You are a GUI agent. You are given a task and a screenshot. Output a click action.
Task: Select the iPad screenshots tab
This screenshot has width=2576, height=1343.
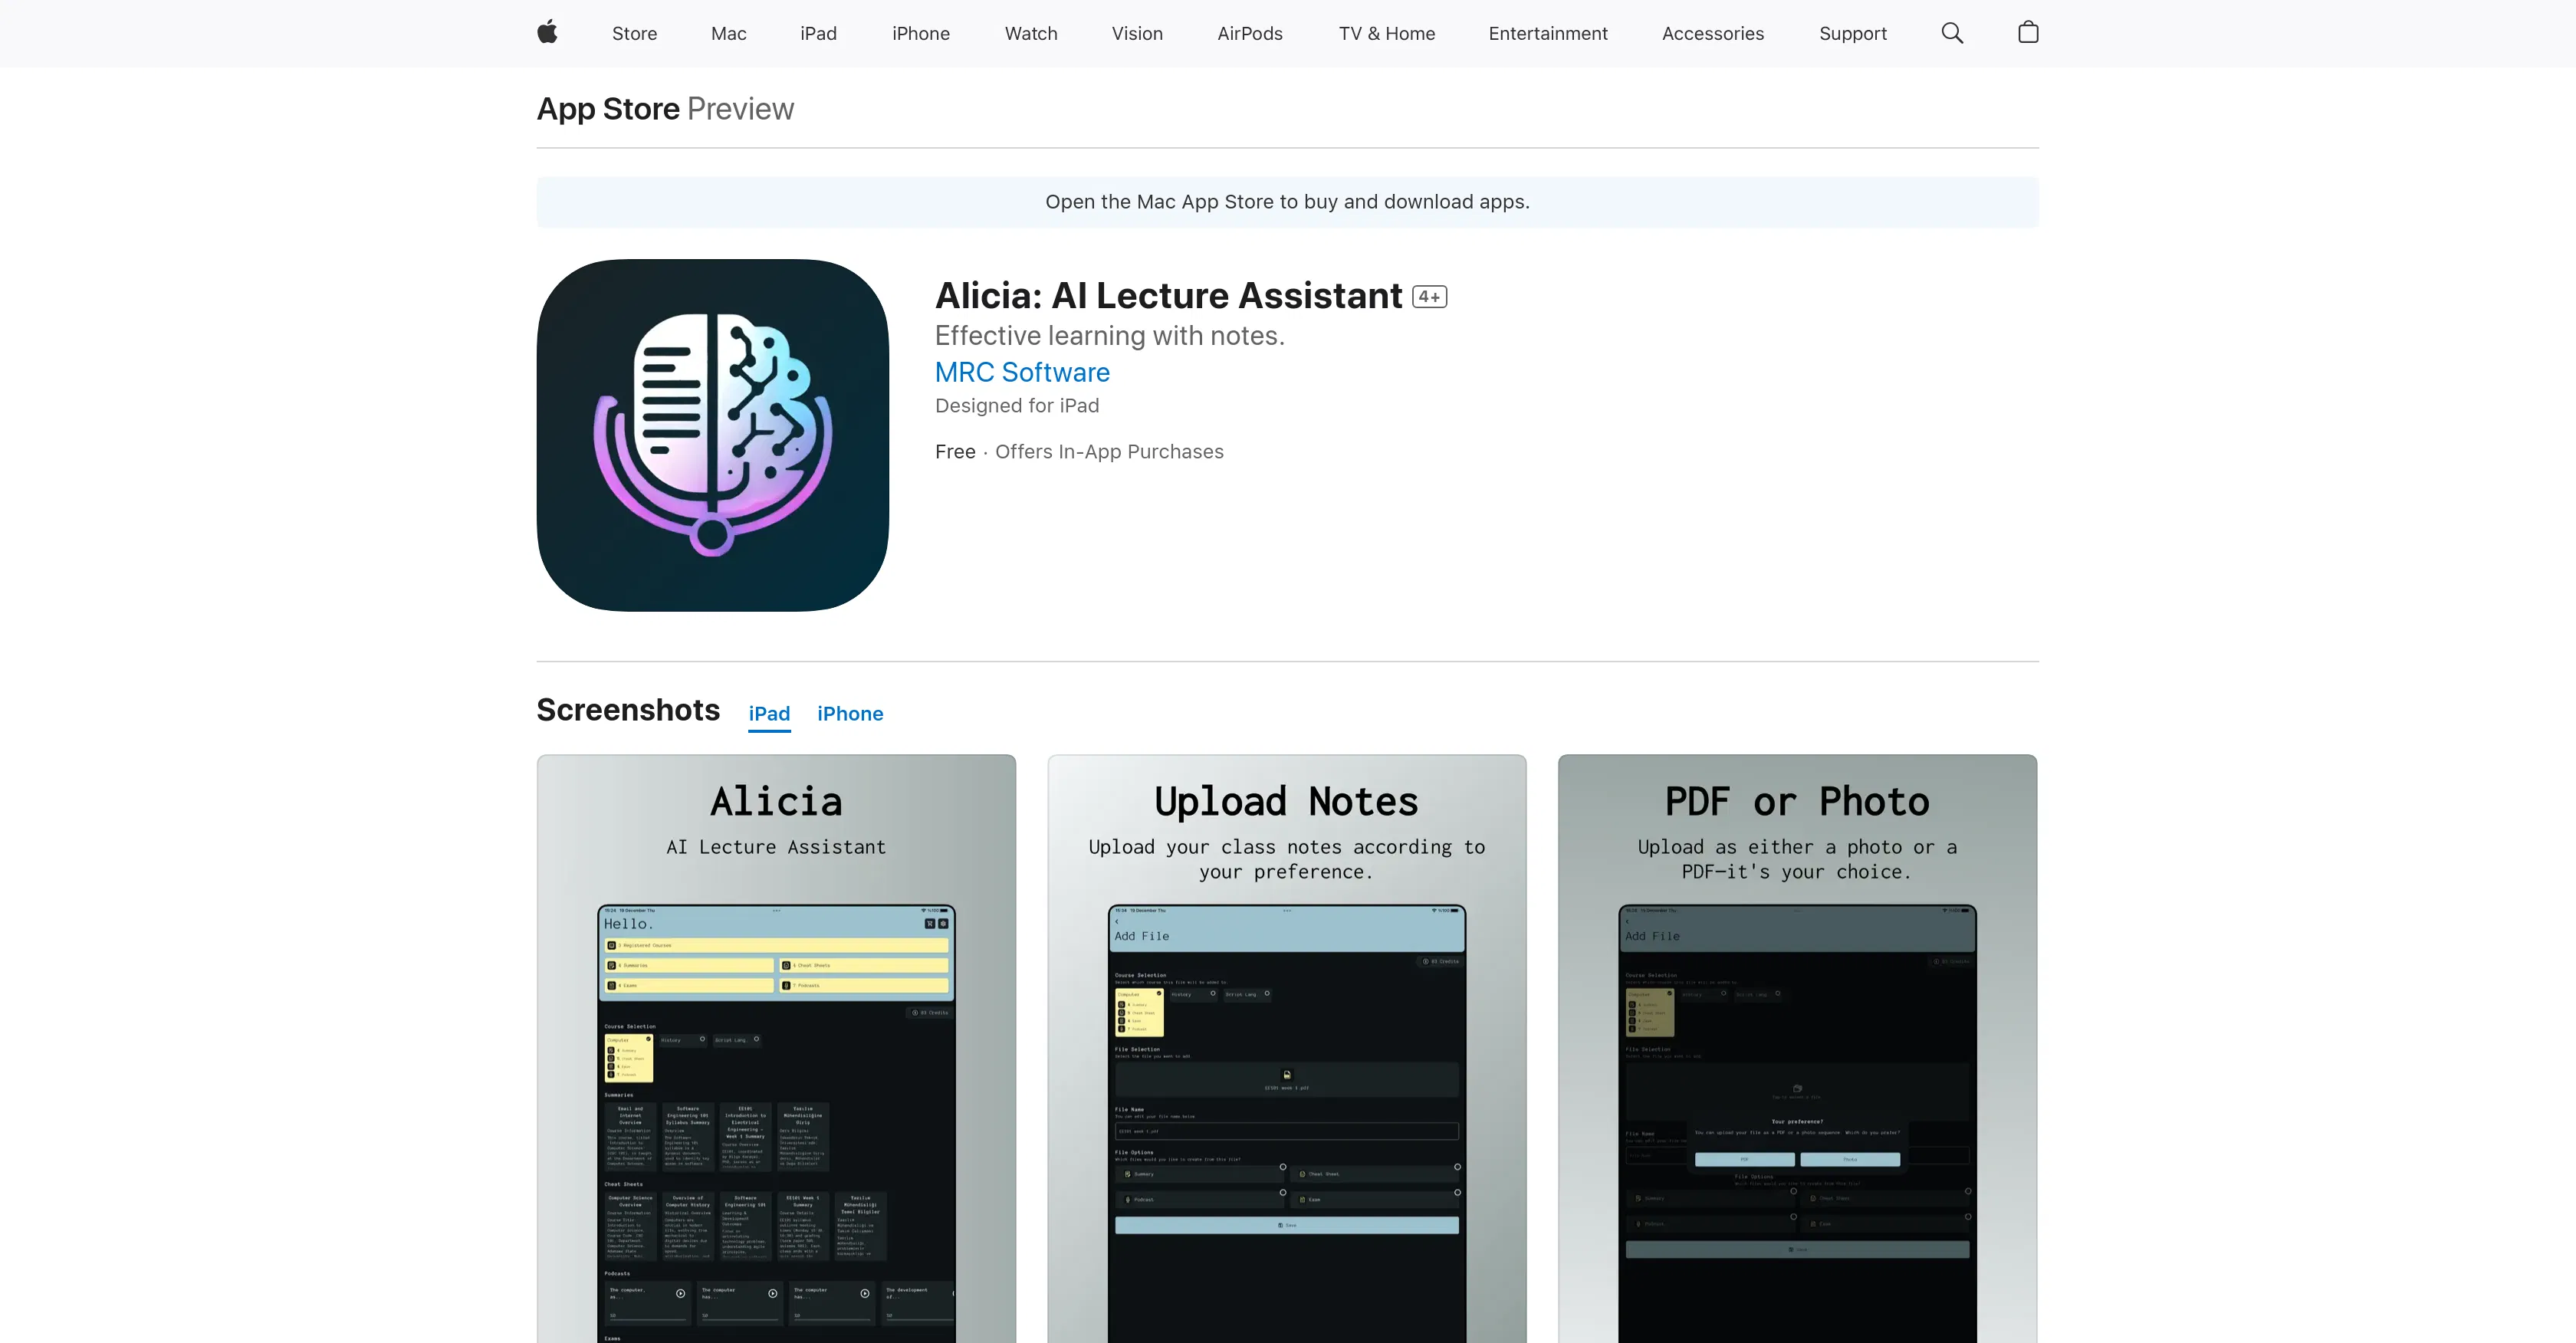click(769, 713)
